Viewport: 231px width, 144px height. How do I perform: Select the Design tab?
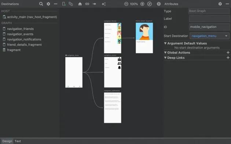7,141
